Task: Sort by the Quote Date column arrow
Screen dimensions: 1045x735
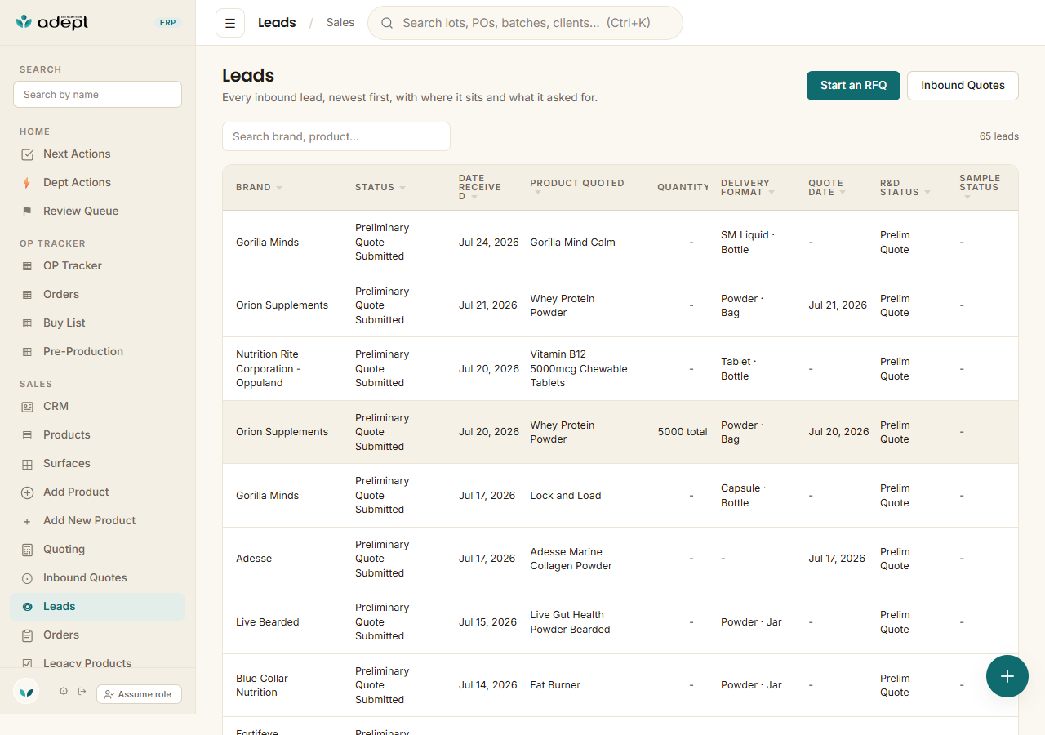Action: pyautogui.click(x=843, y=193)
